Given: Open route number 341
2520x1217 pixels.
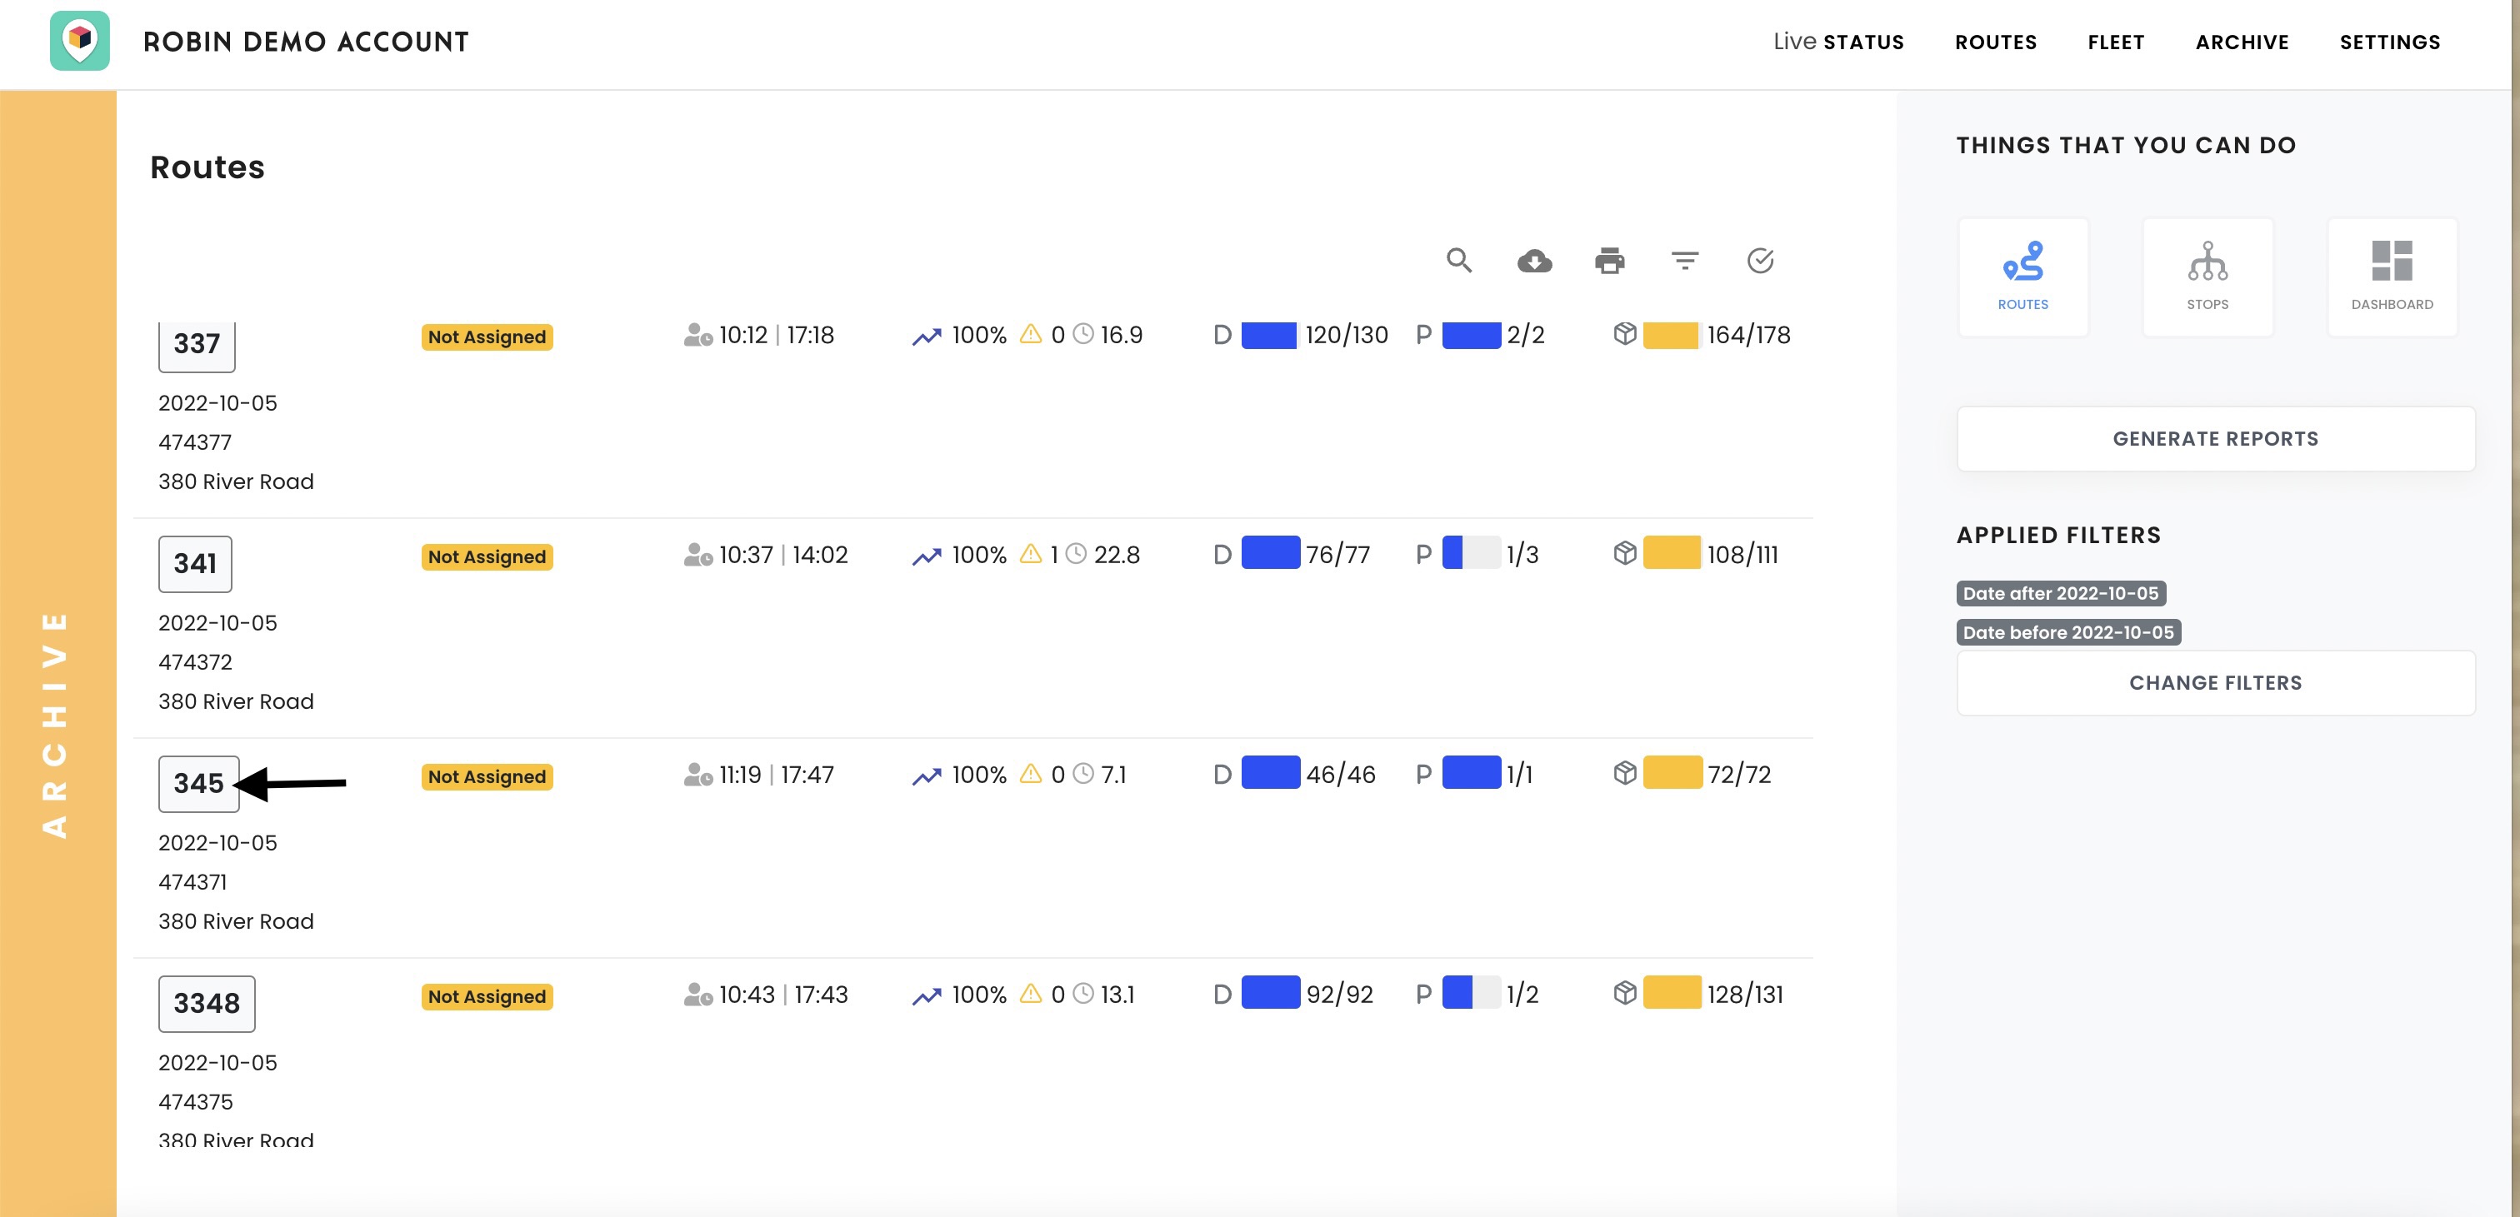Looking at the screenshot, I should (196, 564).
